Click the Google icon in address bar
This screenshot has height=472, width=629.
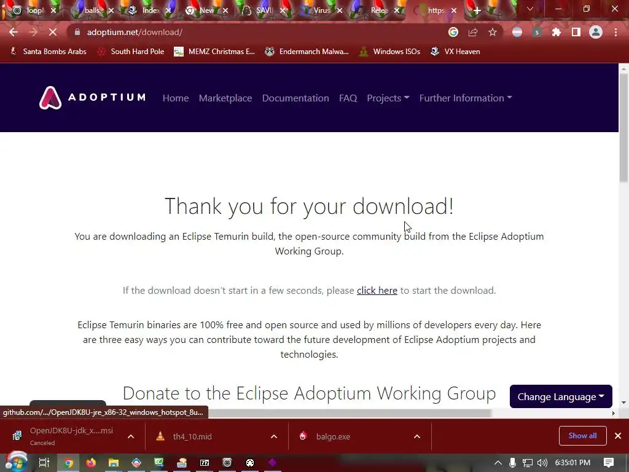453,32
